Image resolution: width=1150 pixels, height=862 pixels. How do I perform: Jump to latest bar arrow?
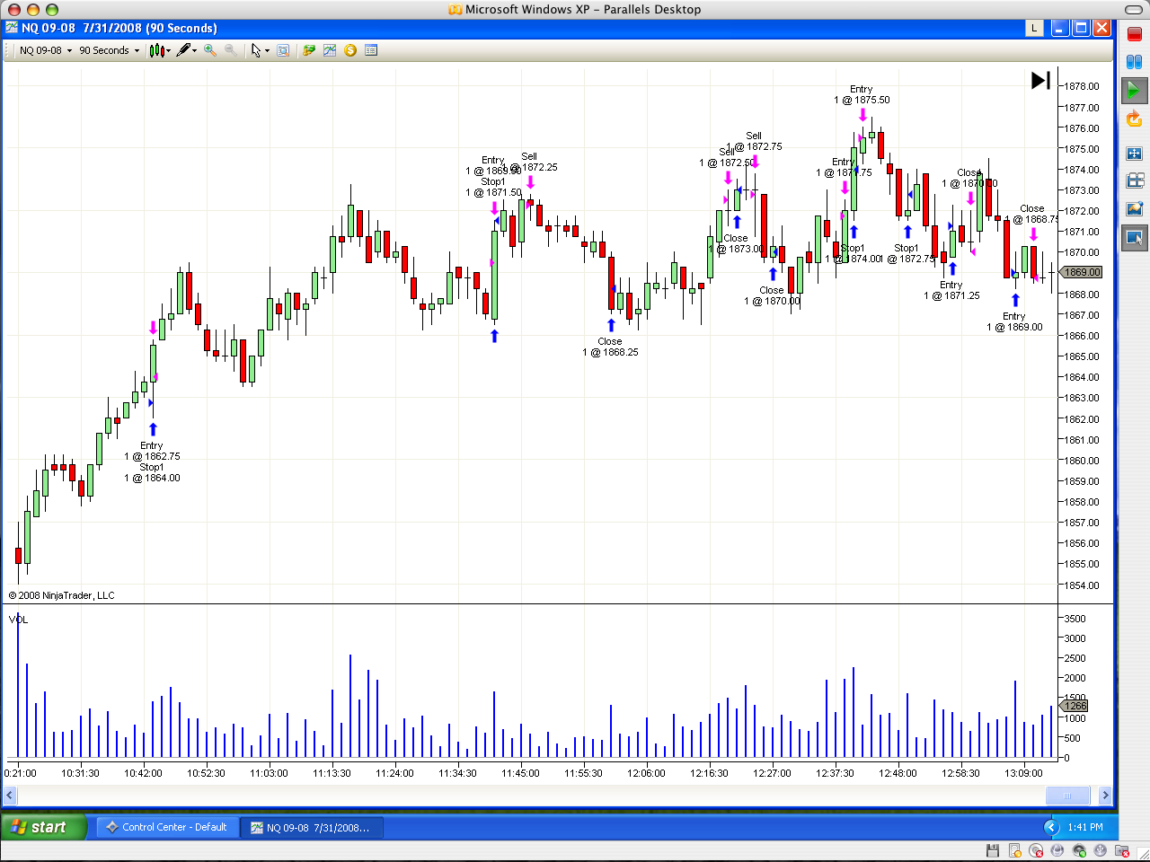[1040, 81]
